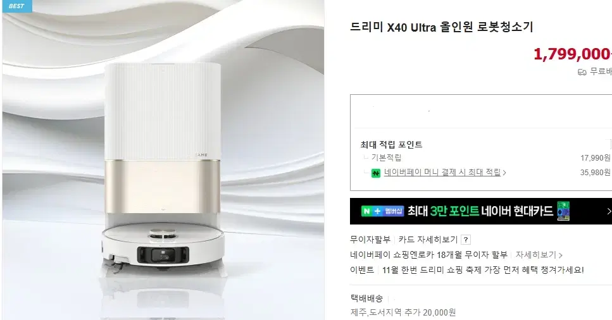Click the green Naver Pay N icon

tap(375, 173)
